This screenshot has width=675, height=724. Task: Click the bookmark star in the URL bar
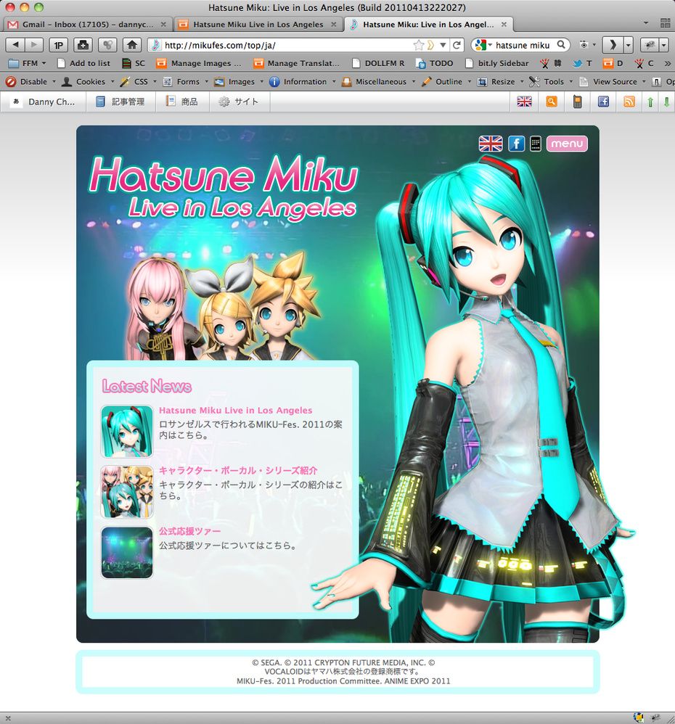(x=419, y=45)
